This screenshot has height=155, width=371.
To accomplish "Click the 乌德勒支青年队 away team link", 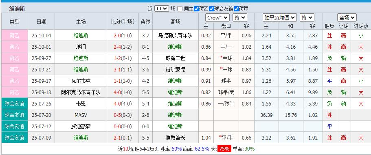I will click(x=176, y=36).
